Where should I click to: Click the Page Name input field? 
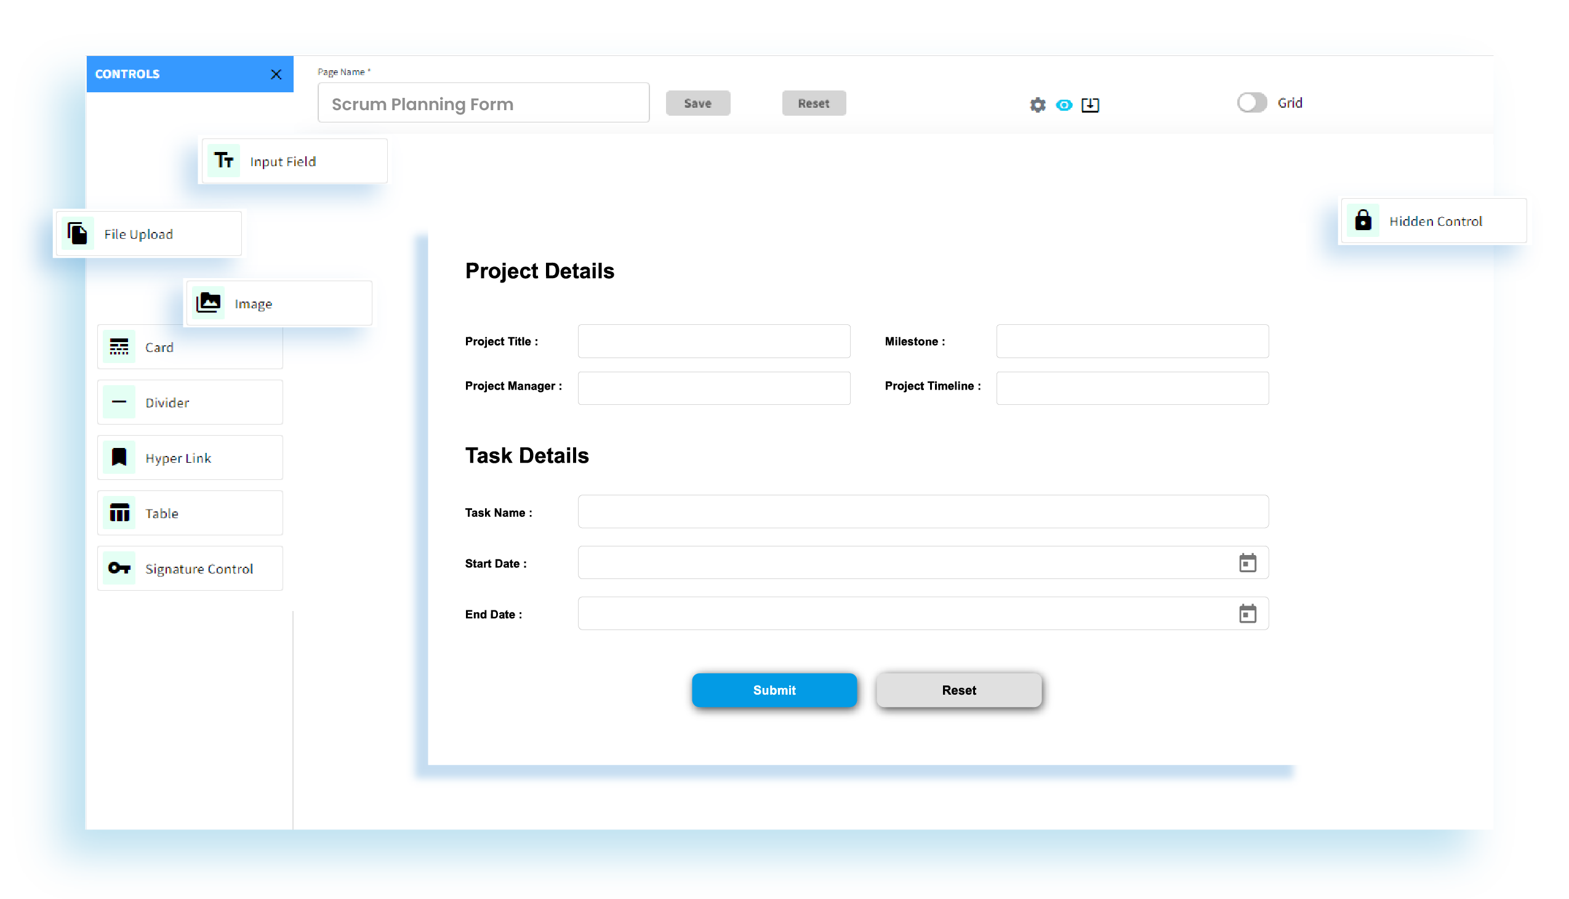click(483, 103)
